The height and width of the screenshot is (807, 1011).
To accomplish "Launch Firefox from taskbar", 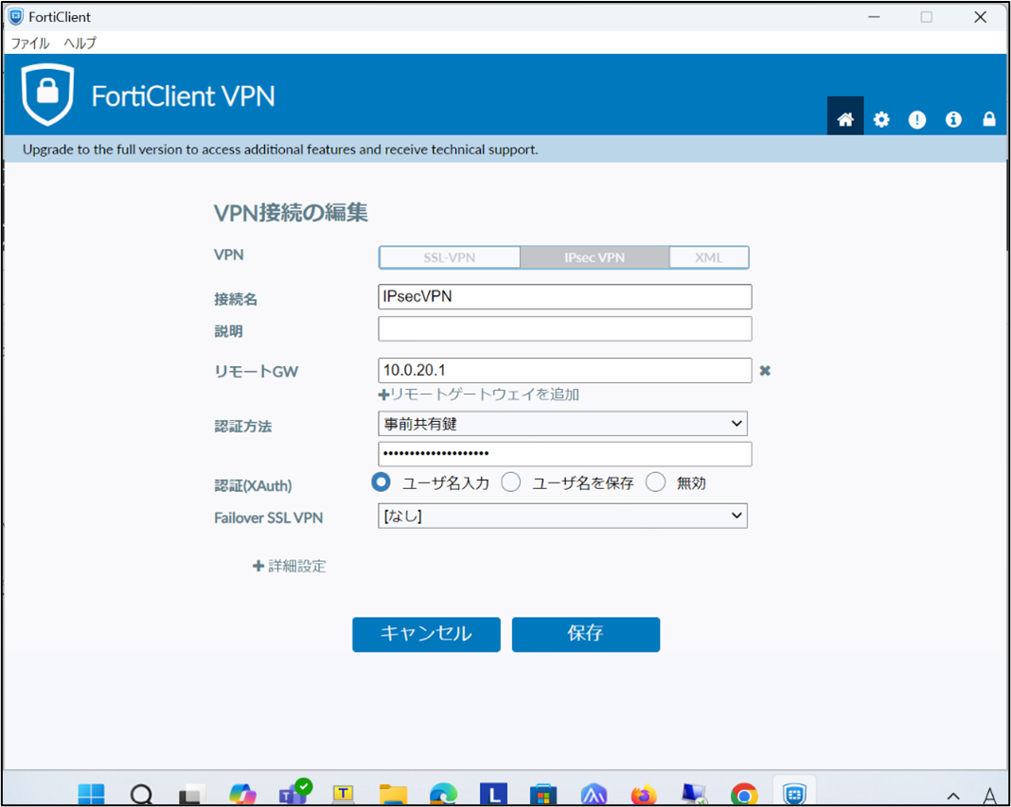I will [x=644, y=794].
